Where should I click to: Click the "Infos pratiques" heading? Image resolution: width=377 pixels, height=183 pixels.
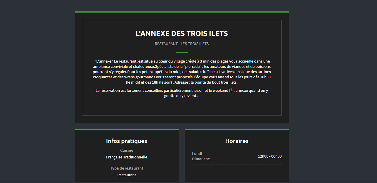tap(127, 141)
